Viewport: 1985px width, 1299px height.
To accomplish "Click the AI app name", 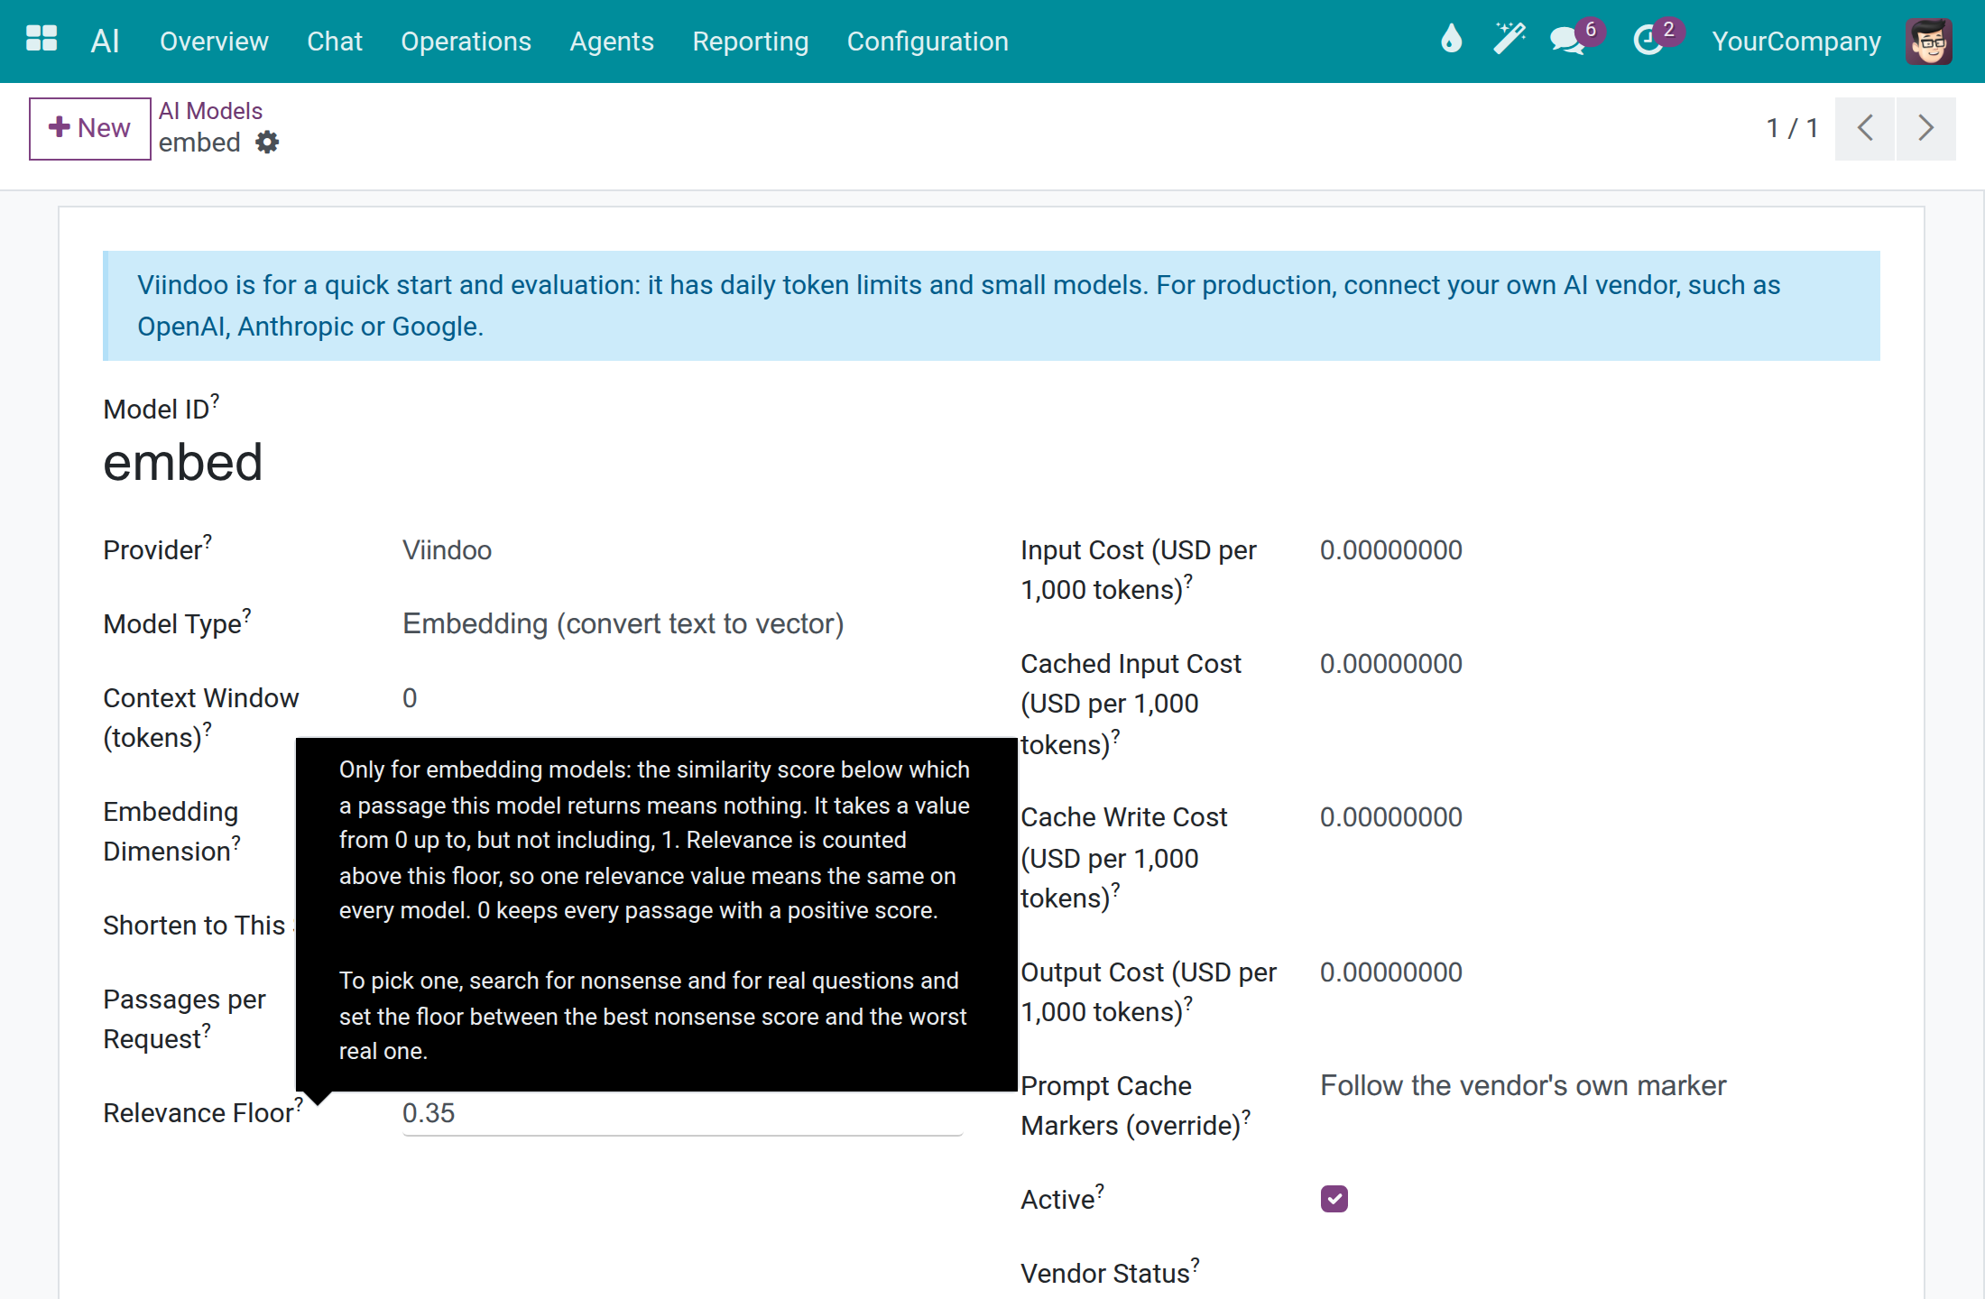I will click(105, 41).
